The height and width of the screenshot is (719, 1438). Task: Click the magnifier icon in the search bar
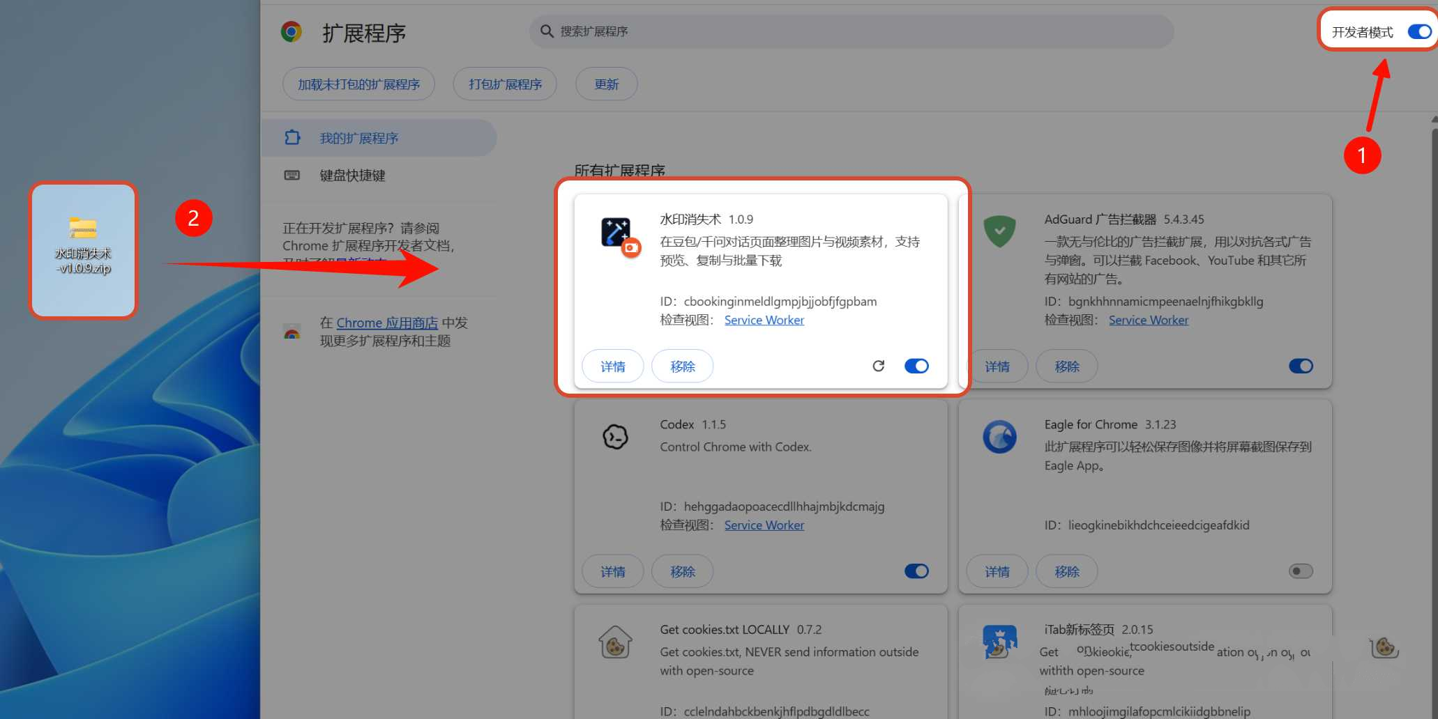[x=547, y=31]
